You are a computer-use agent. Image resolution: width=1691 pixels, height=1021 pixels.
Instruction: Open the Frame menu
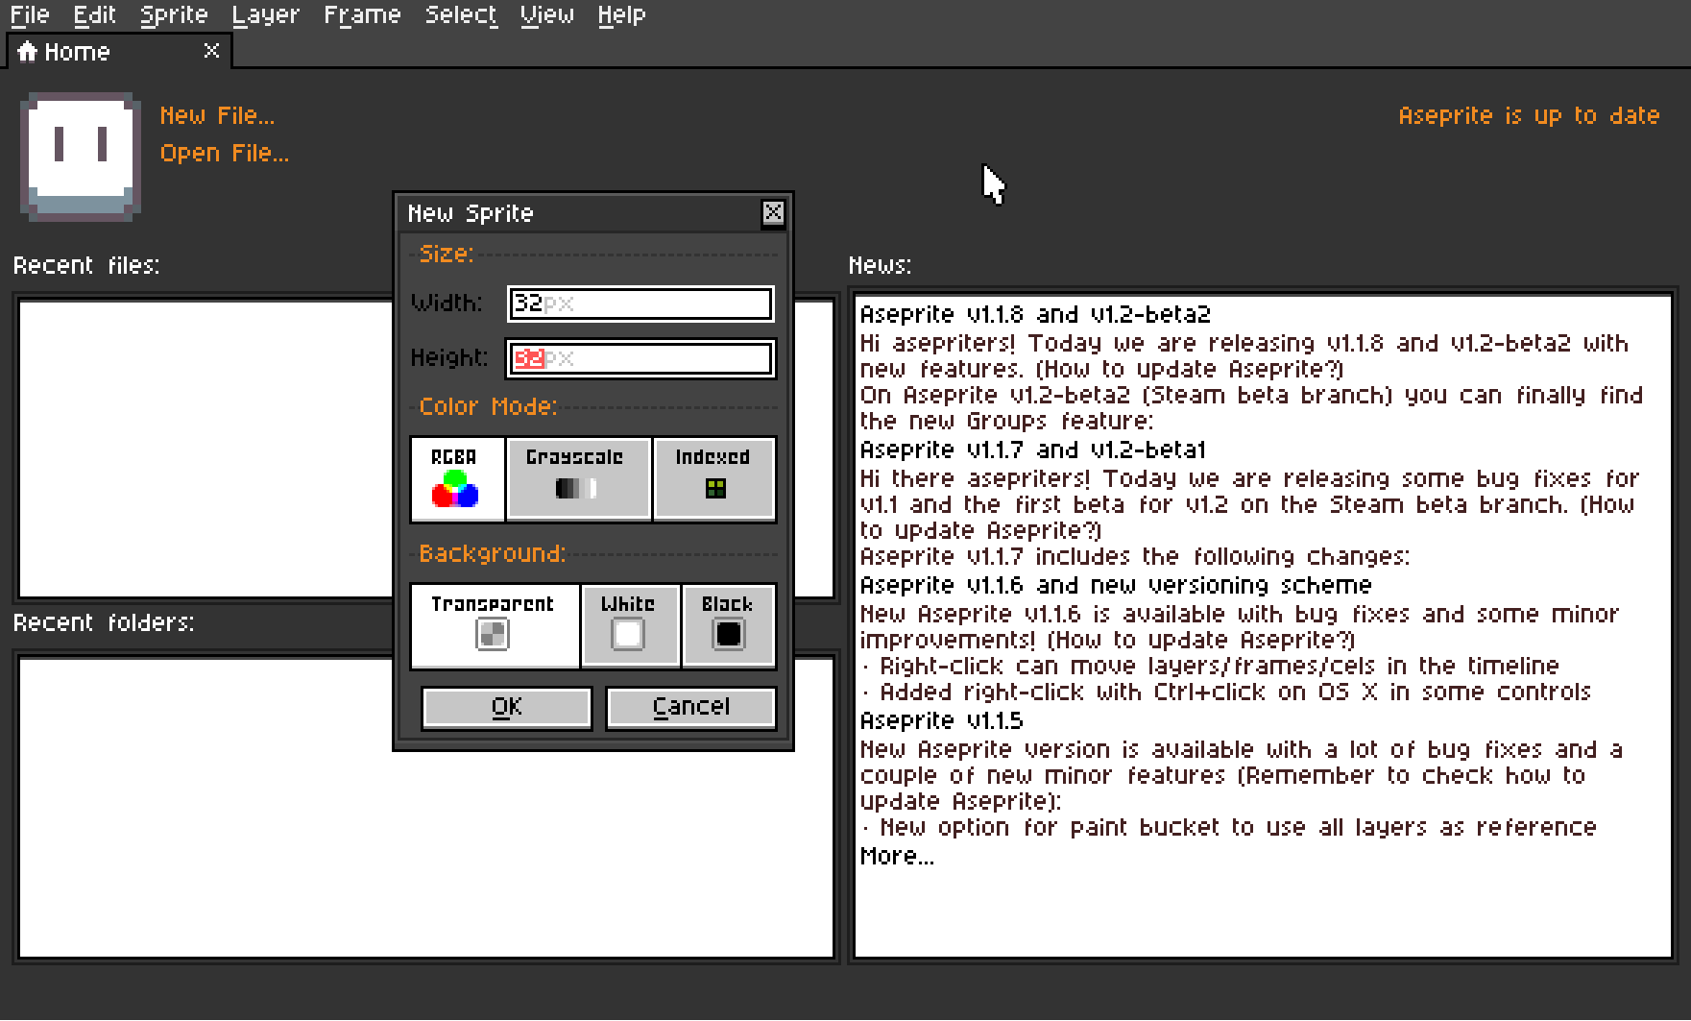[x=362, y=15]
